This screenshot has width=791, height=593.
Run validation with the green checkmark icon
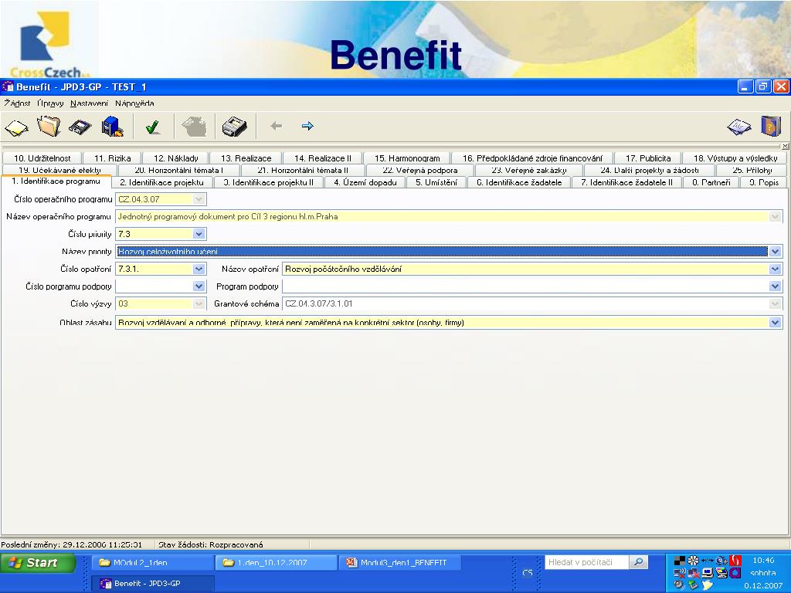coord(153,127)
